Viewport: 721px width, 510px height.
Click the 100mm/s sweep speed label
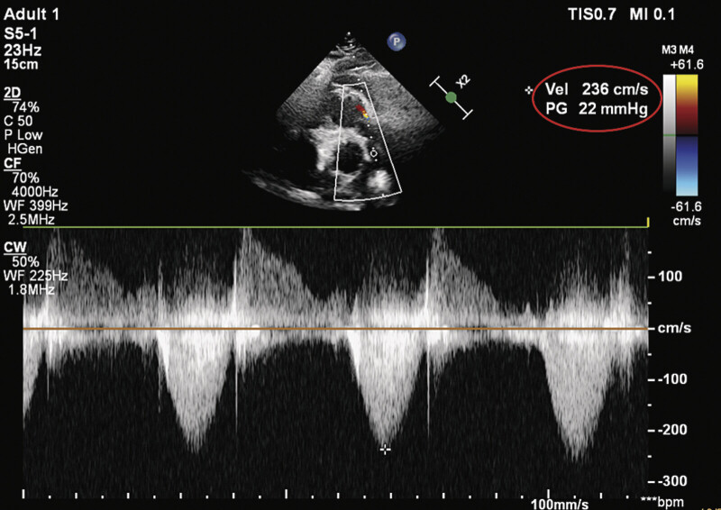click(x=560, y=504)
